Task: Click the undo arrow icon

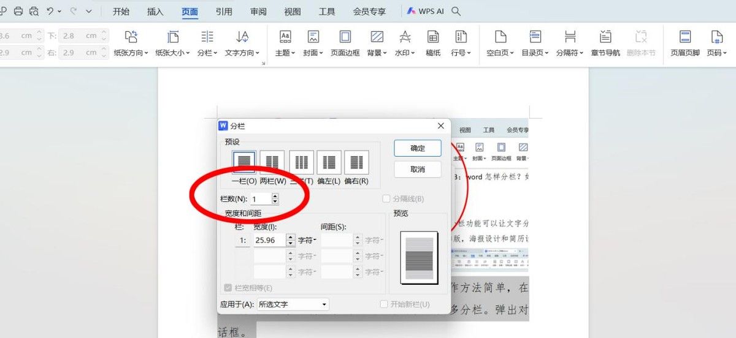Action: (50, 11)
